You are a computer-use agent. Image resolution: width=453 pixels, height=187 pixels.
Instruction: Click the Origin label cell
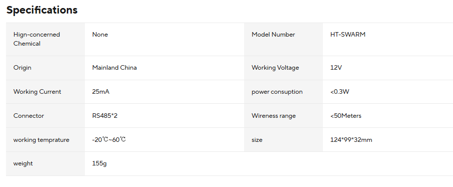[x=45, y=68]
